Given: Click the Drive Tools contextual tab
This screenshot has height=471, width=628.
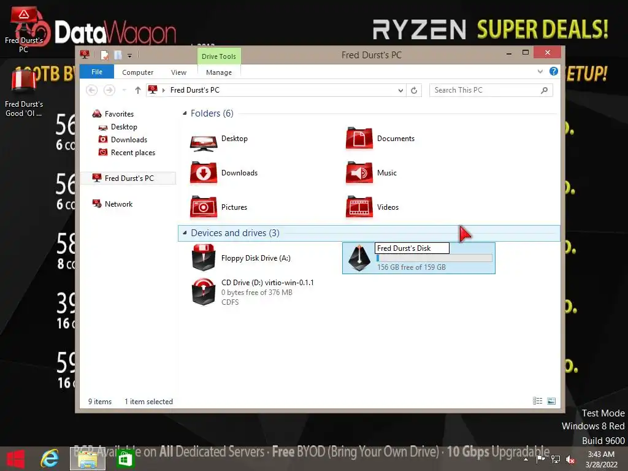Looking at the screenshot, I should (x=219, y=56).
